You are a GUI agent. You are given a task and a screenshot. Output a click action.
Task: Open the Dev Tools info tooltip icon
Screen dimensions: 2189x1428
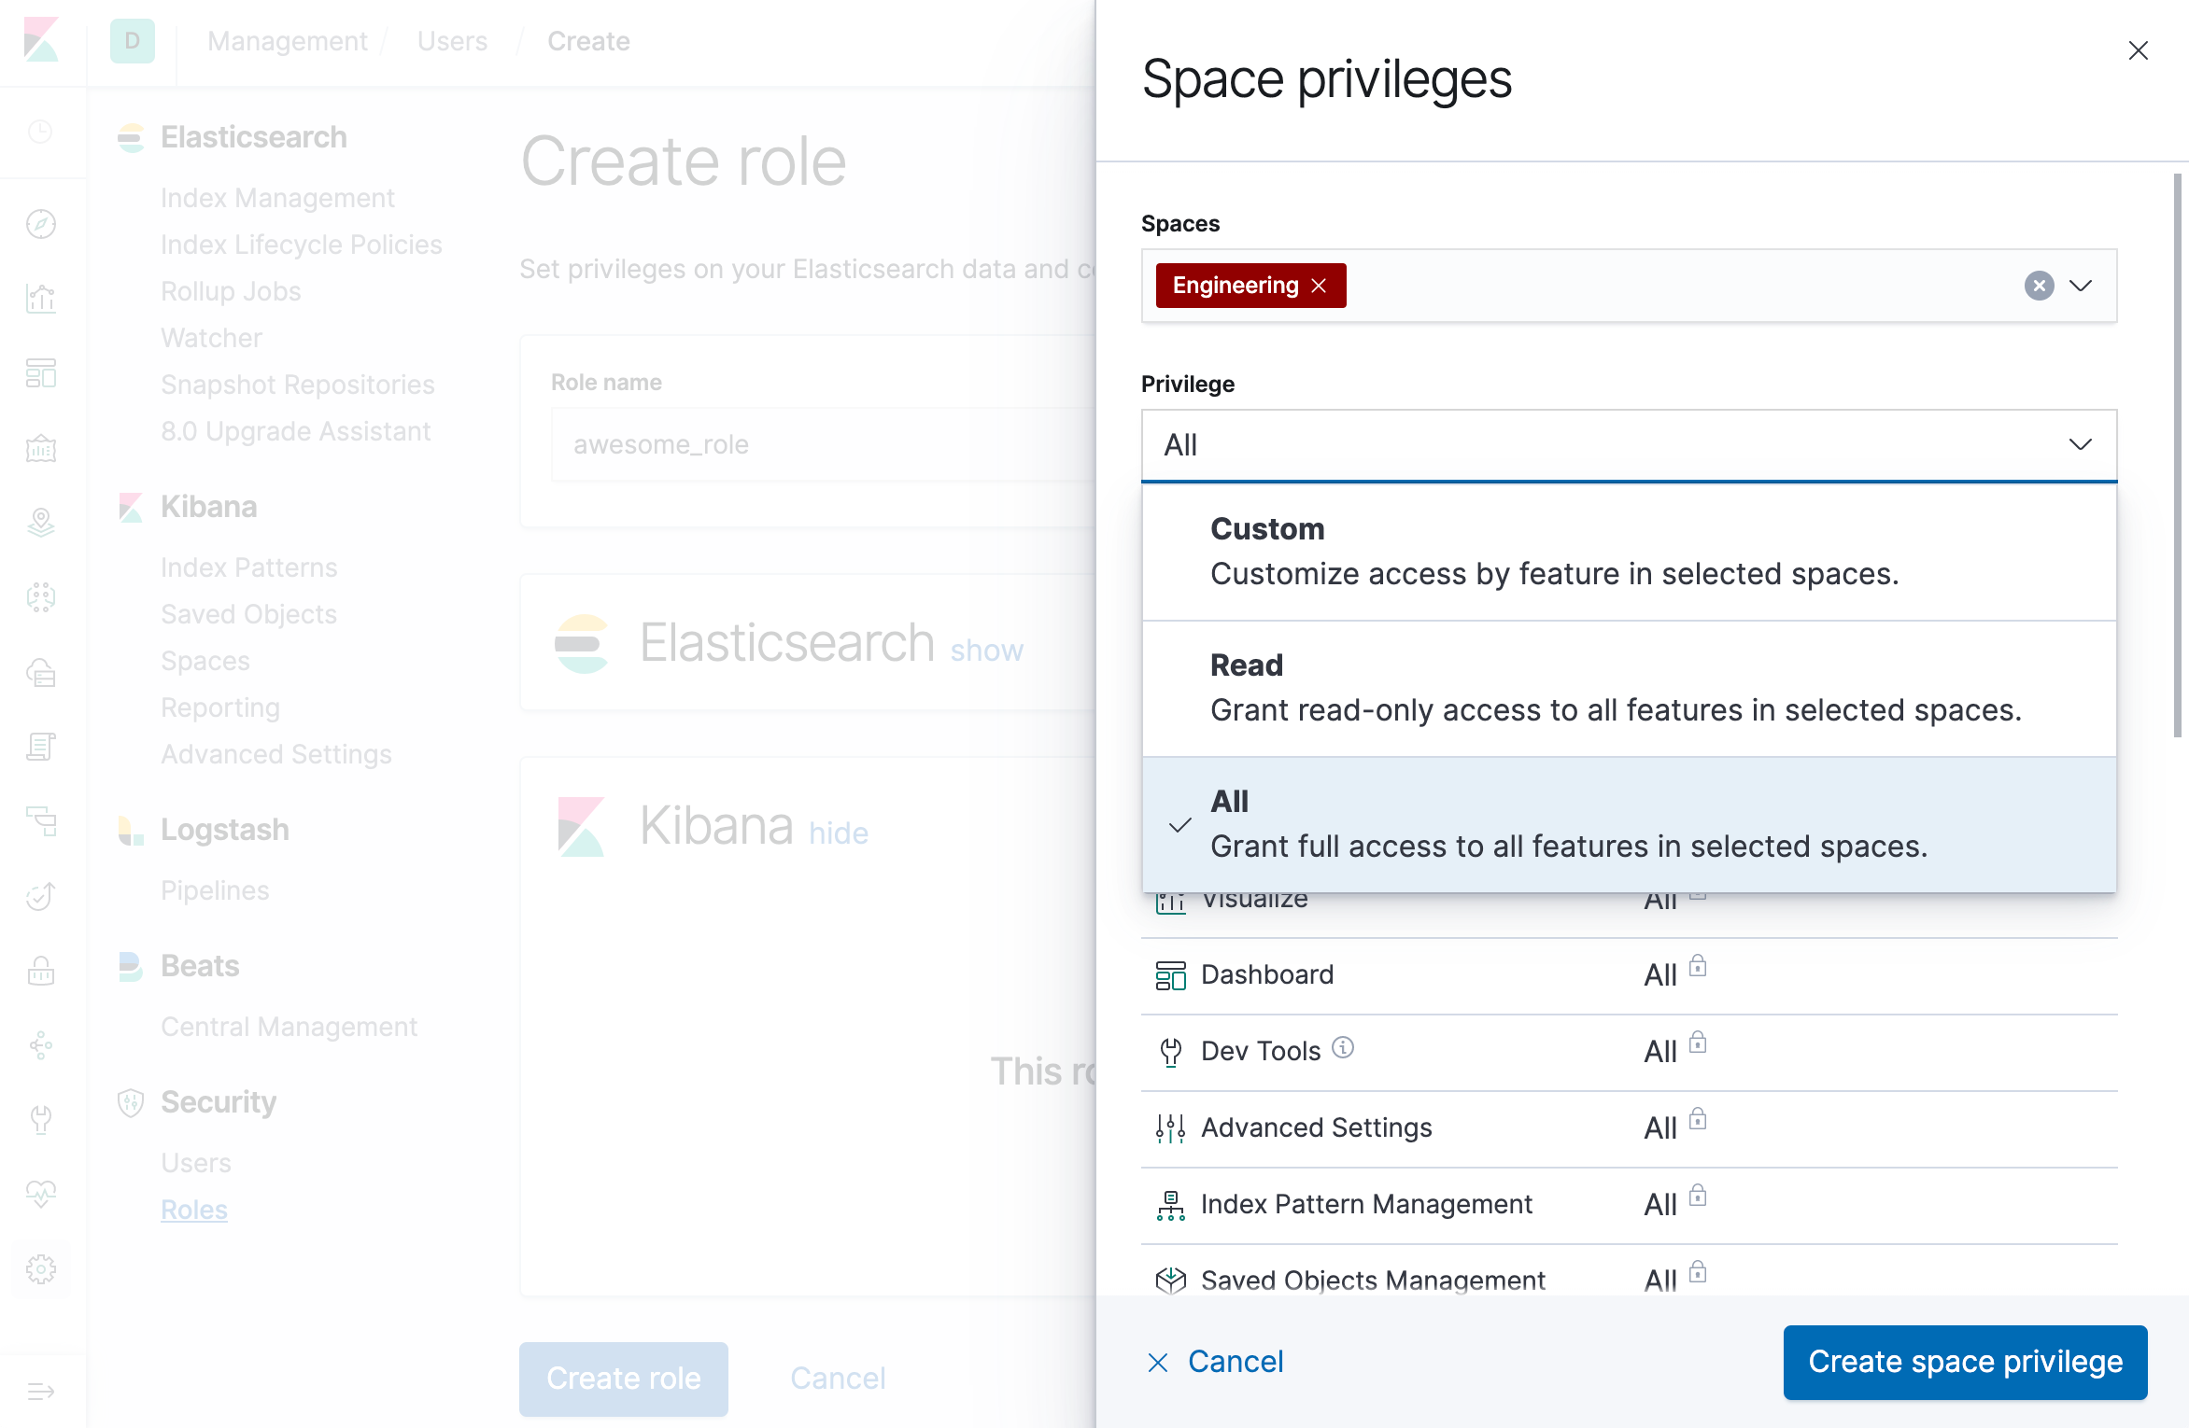[1343, 1047]
